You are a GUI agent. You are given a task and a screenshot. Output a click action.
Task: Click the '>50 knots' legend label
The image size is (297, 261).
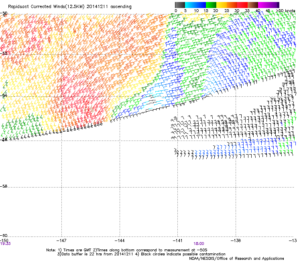tap(285, 11)
